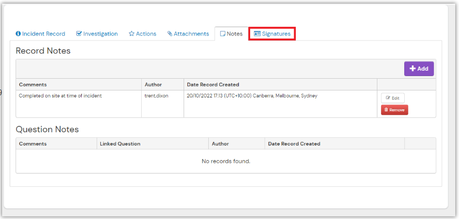Select the 'Completed on site' comment cell
The width and height of the screenshot is (459, 219).
60,96
